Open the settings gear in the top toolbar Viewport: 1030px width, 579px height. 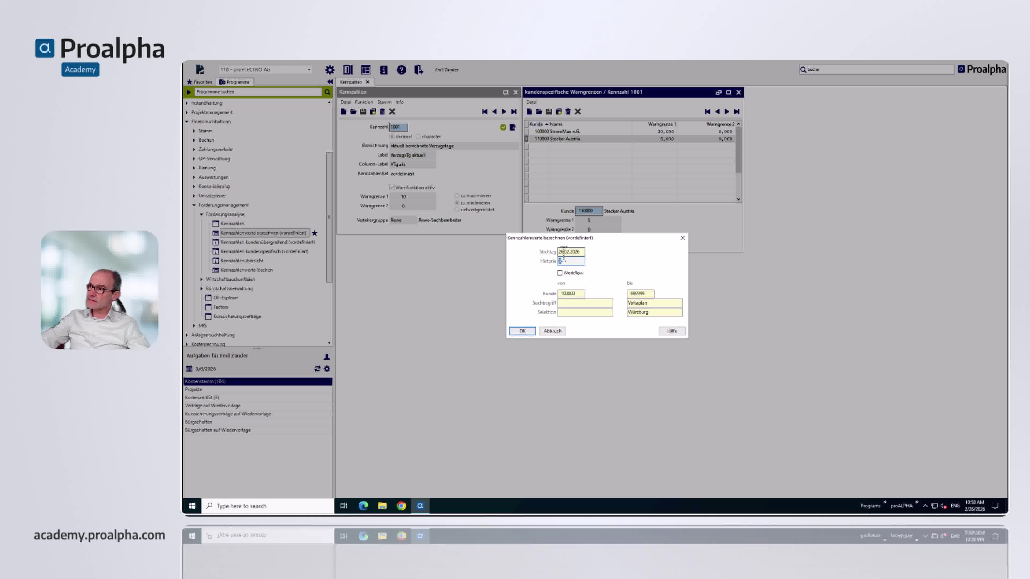[329, 69]
